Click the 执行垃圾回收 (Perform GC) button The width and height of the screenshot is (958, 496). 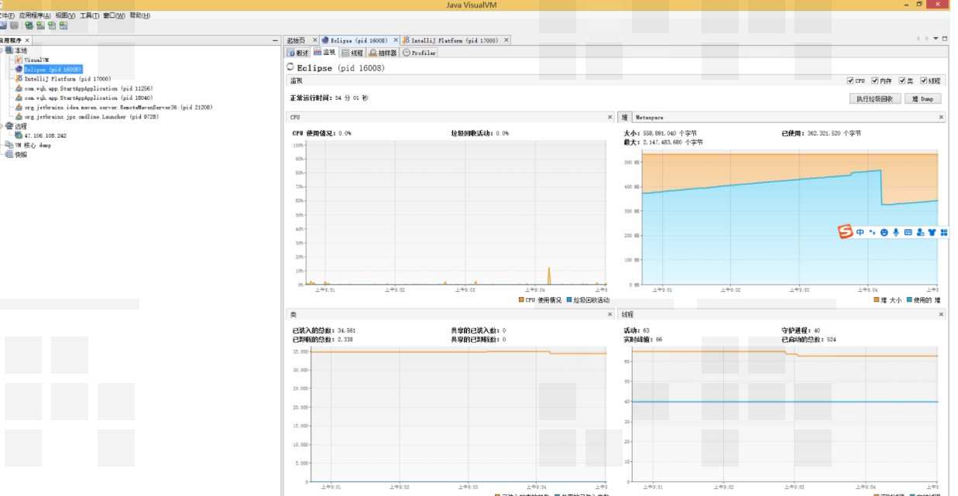click(875, 99)
